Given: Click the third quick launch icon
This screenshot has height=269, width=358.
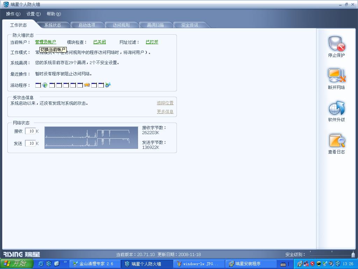Looking at the screenshot, I should 57,264.
